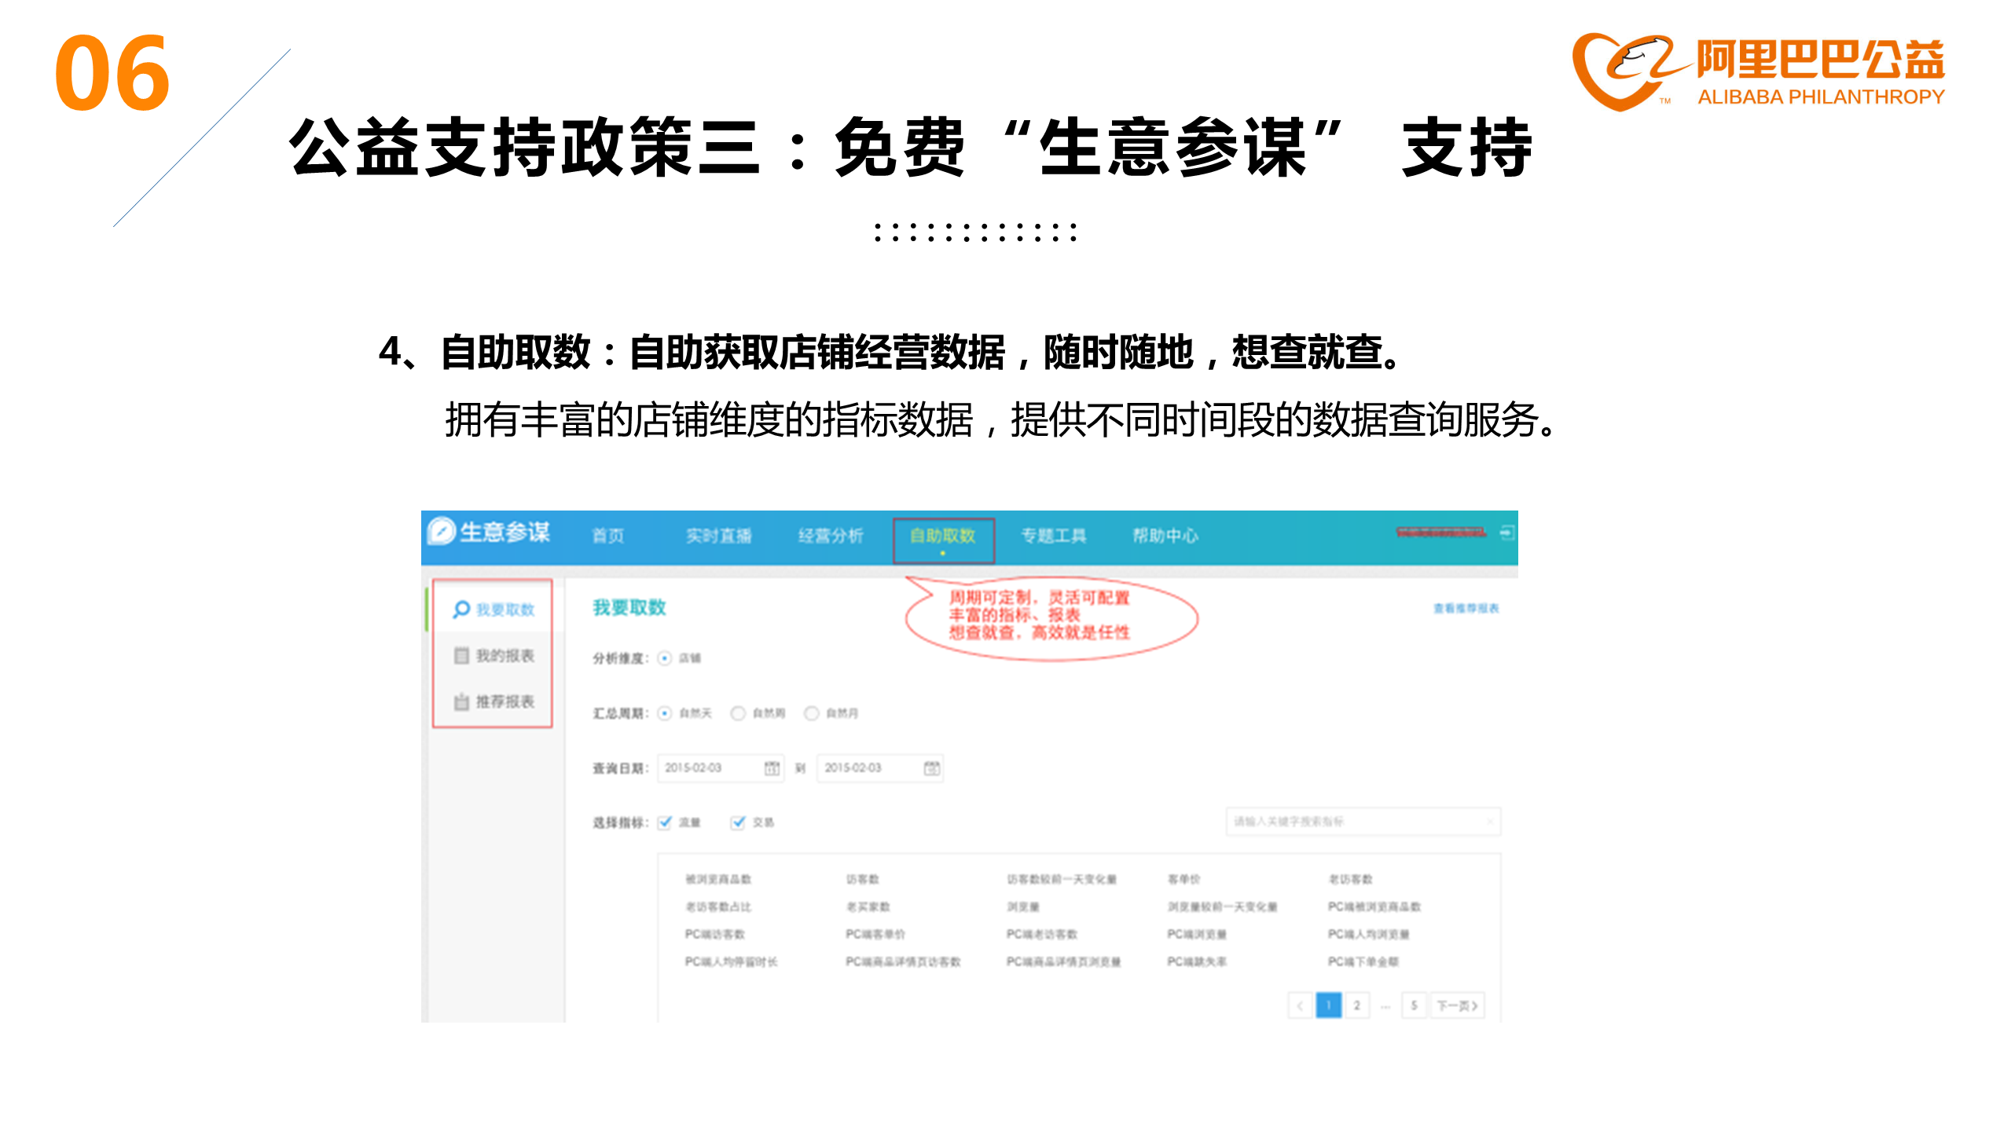Choose the 浏览量 indicator
The height and width of the screenshot is (1131, 2011).
click(x=1022, y=906)
